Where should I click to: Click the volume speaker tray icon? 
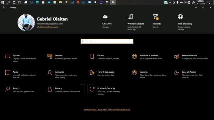pyautogui.click(x=185, y=2)
